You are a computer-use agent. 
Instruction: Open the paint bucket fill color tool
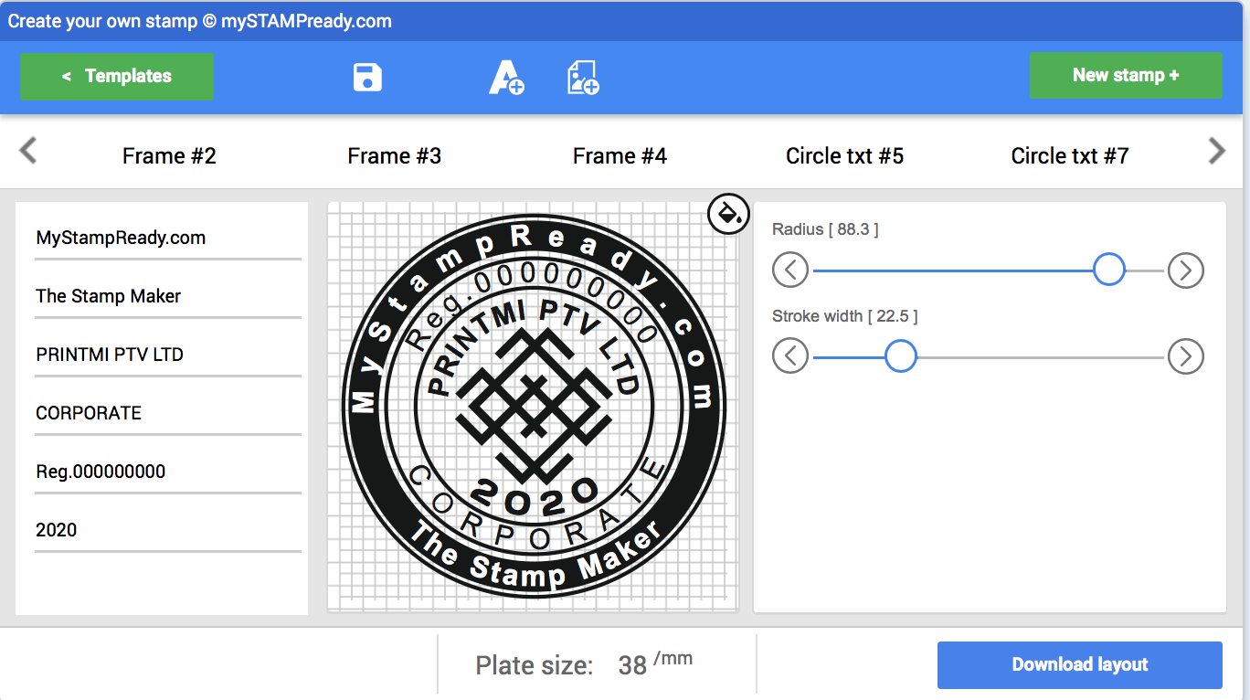point(728,214)
